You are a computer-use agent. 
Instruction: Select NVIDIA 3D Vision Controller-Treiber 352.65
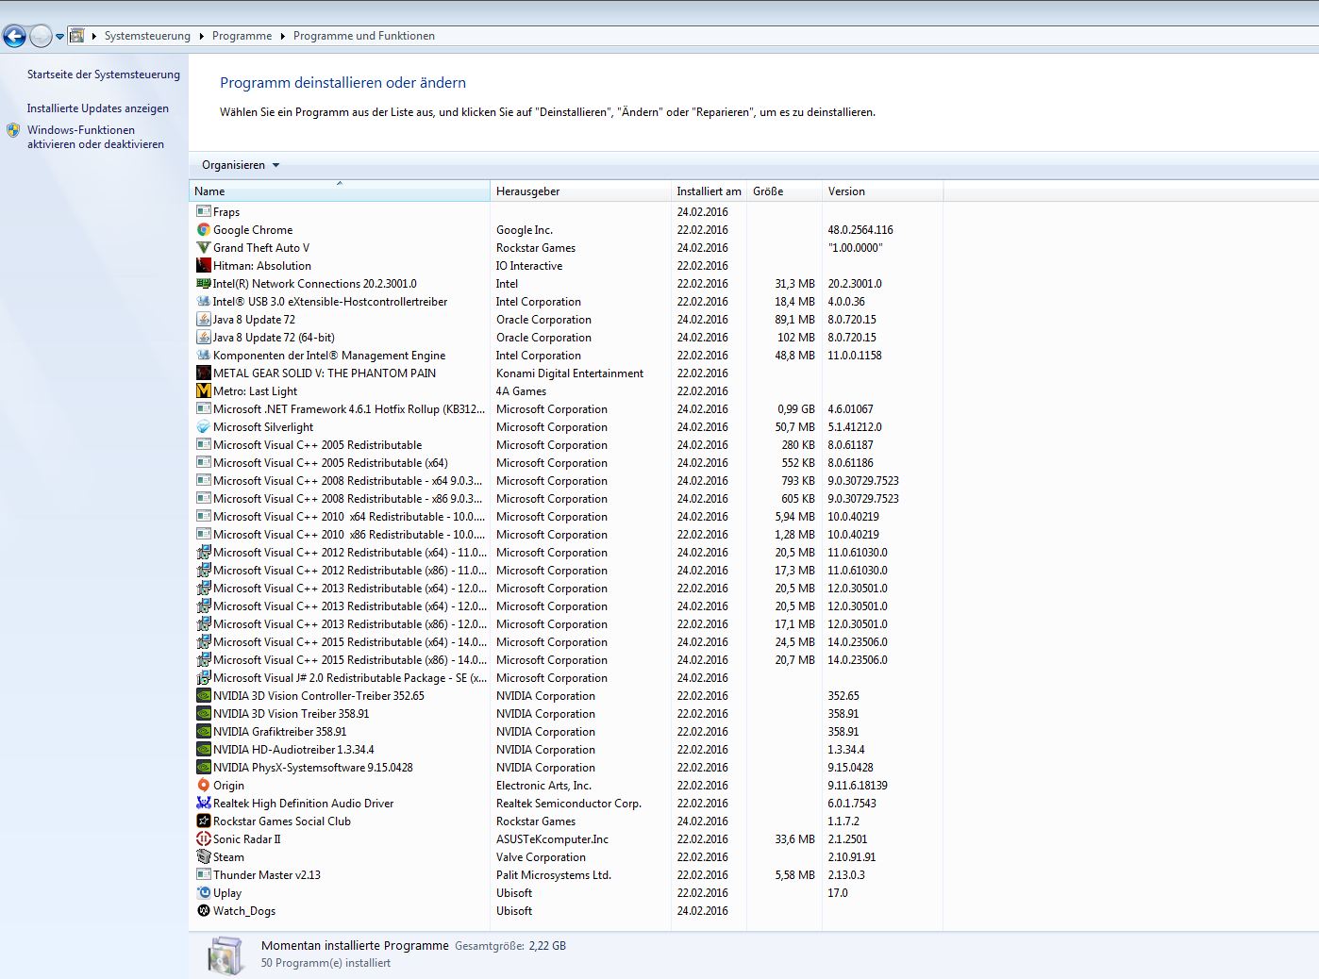click(566, 695)
